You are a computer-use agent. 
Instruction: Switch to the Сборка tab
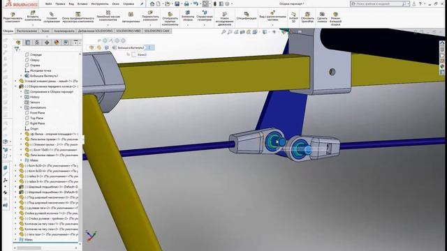click(x=8, y=31)
